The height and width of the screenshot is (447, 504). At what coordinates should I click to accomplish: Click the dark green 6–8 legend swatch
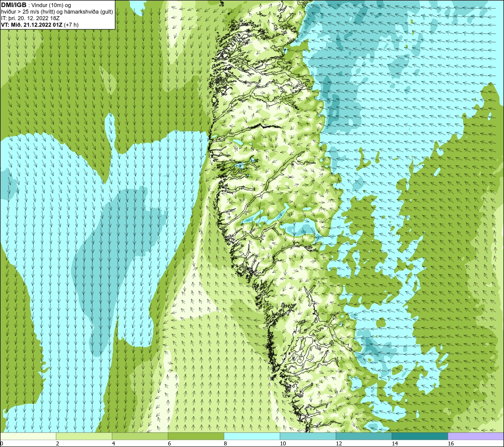tap(196, 436)
